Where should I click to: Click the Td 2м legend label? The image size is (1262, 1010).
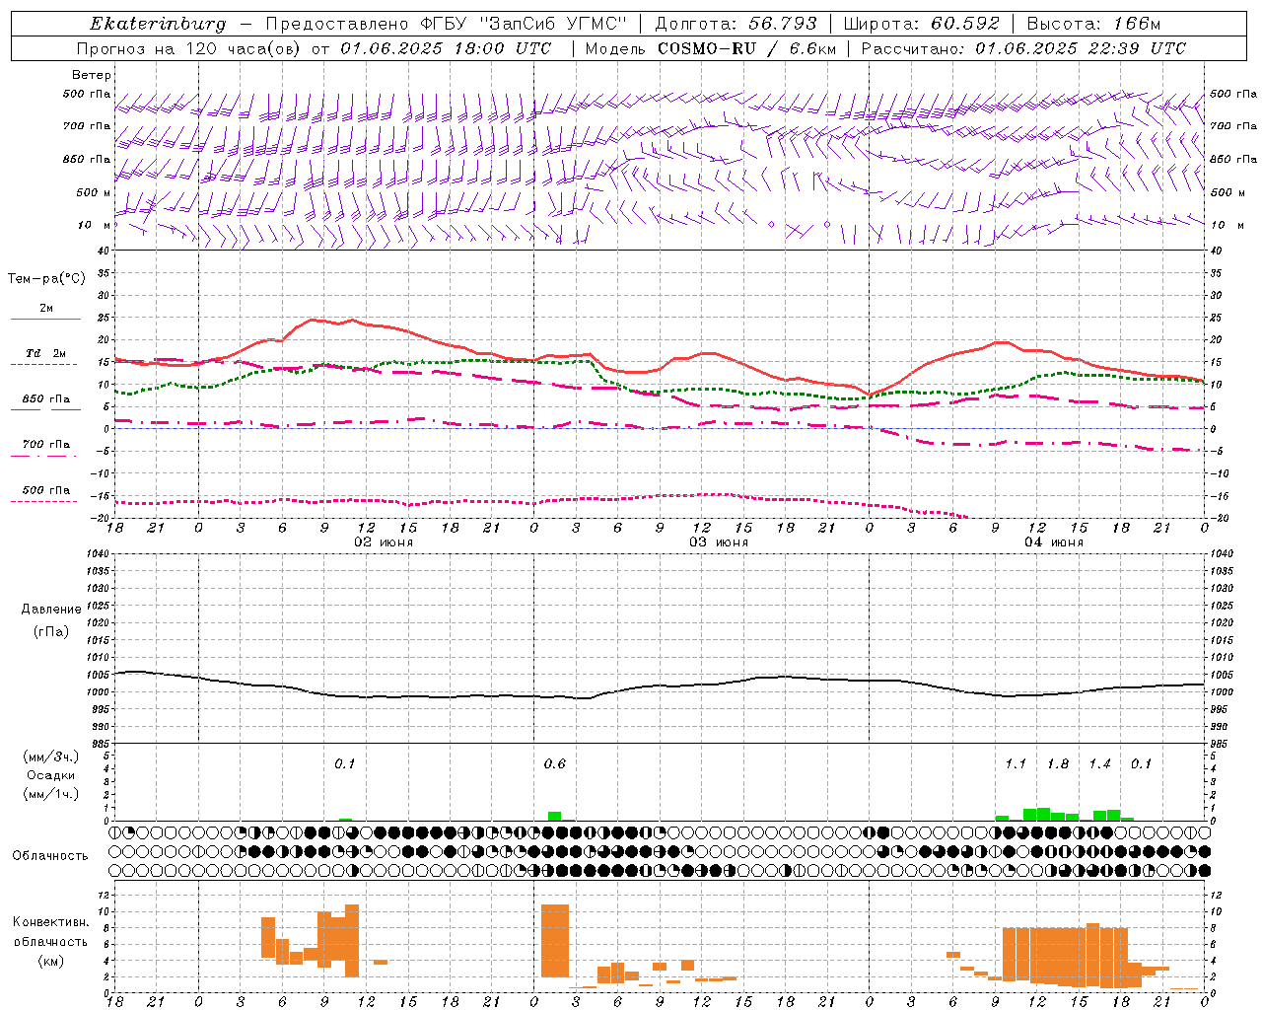click(46, 353)
